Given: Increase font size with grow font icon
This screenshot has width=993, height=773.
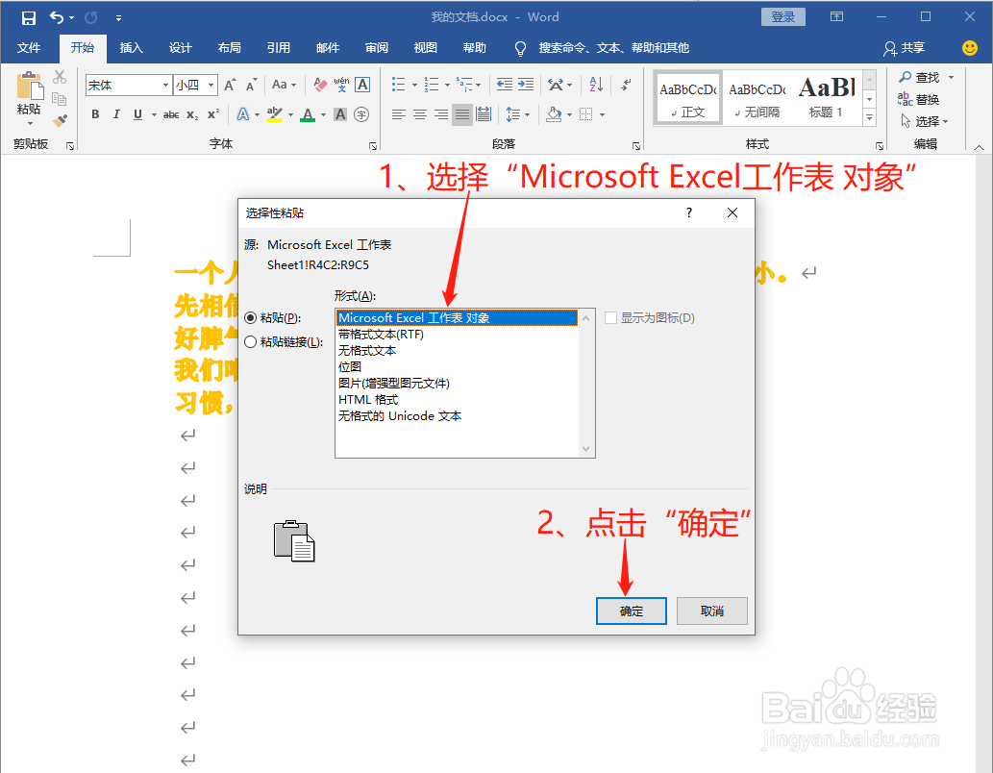Looking at the screenshot, I should (x=230, y=85).
